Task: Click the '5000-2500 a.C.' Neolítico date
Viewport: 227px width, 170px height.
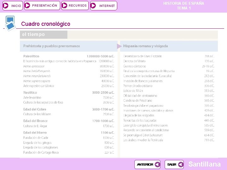Action: pyautogui.click(x=103, y=93)
